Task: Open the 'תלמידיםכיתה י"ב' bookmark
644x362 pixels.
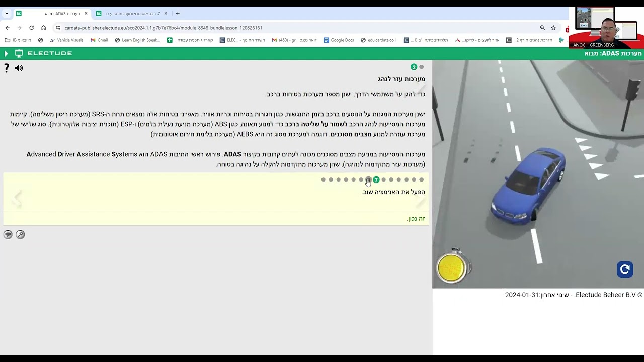Action: 426,40
